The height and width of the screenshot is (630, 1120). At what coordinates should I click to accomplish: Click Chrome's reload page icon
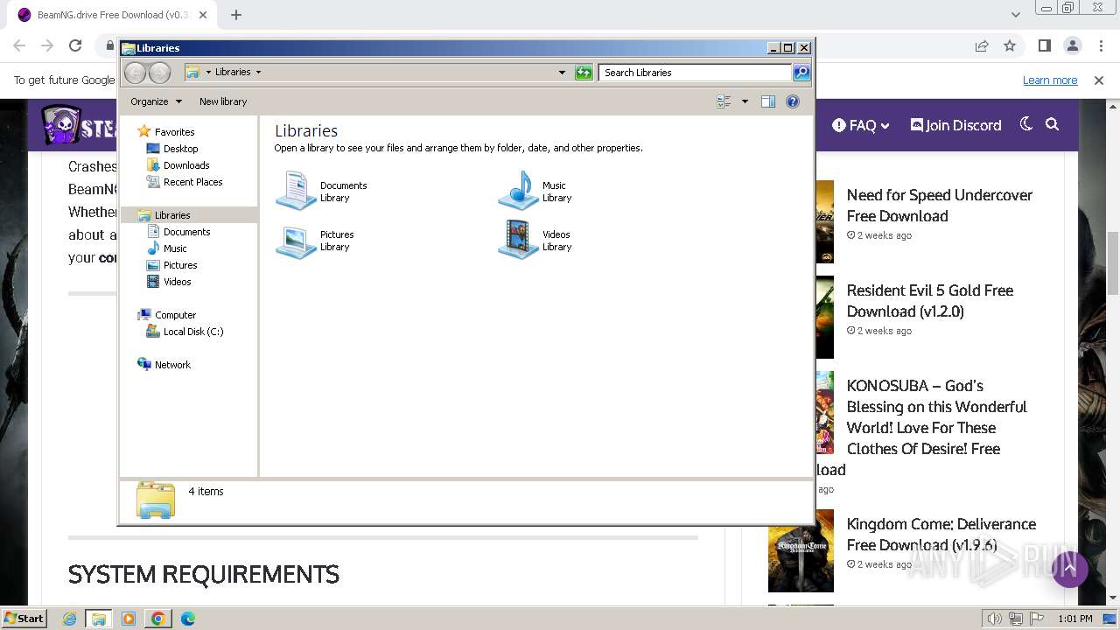pos(75,45)
